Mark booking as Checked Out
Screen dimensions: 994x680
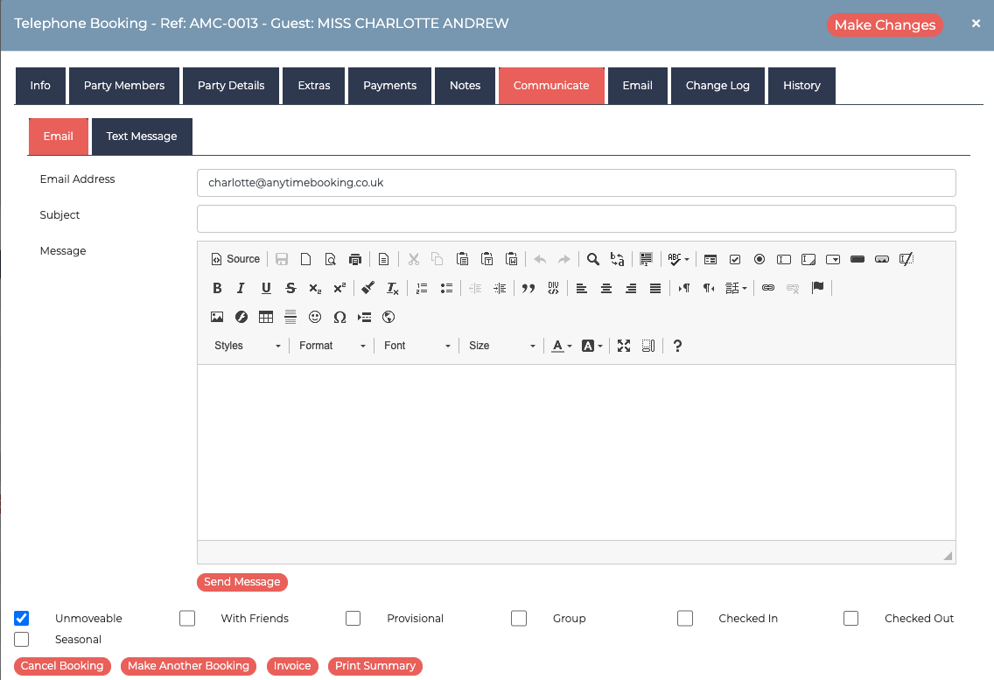(850, 618)
